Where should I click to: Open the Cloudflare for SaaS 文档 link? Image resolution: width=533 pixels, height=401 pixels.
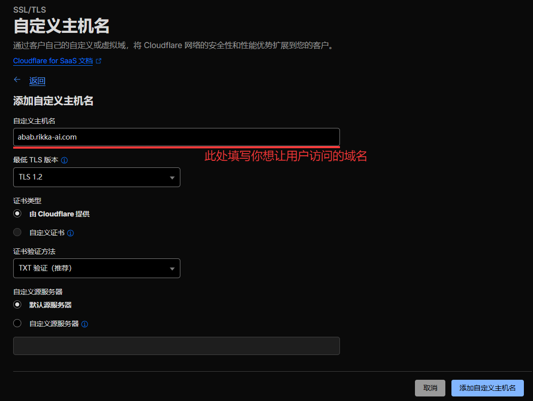pyautogui.click(x=53, y=61)
